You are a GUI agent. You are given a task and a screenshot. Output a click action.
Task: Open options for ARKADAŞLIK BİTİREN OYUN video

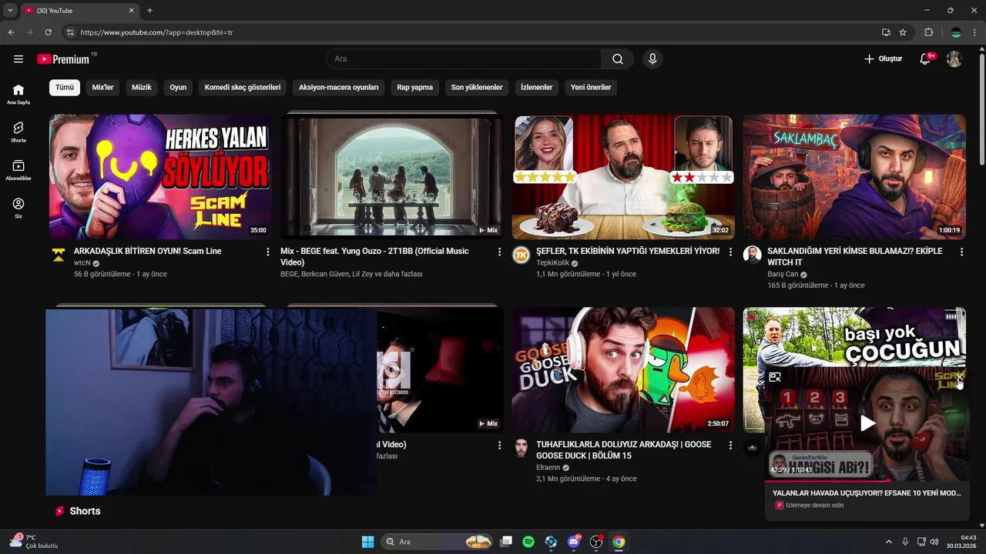coord(268,252)
